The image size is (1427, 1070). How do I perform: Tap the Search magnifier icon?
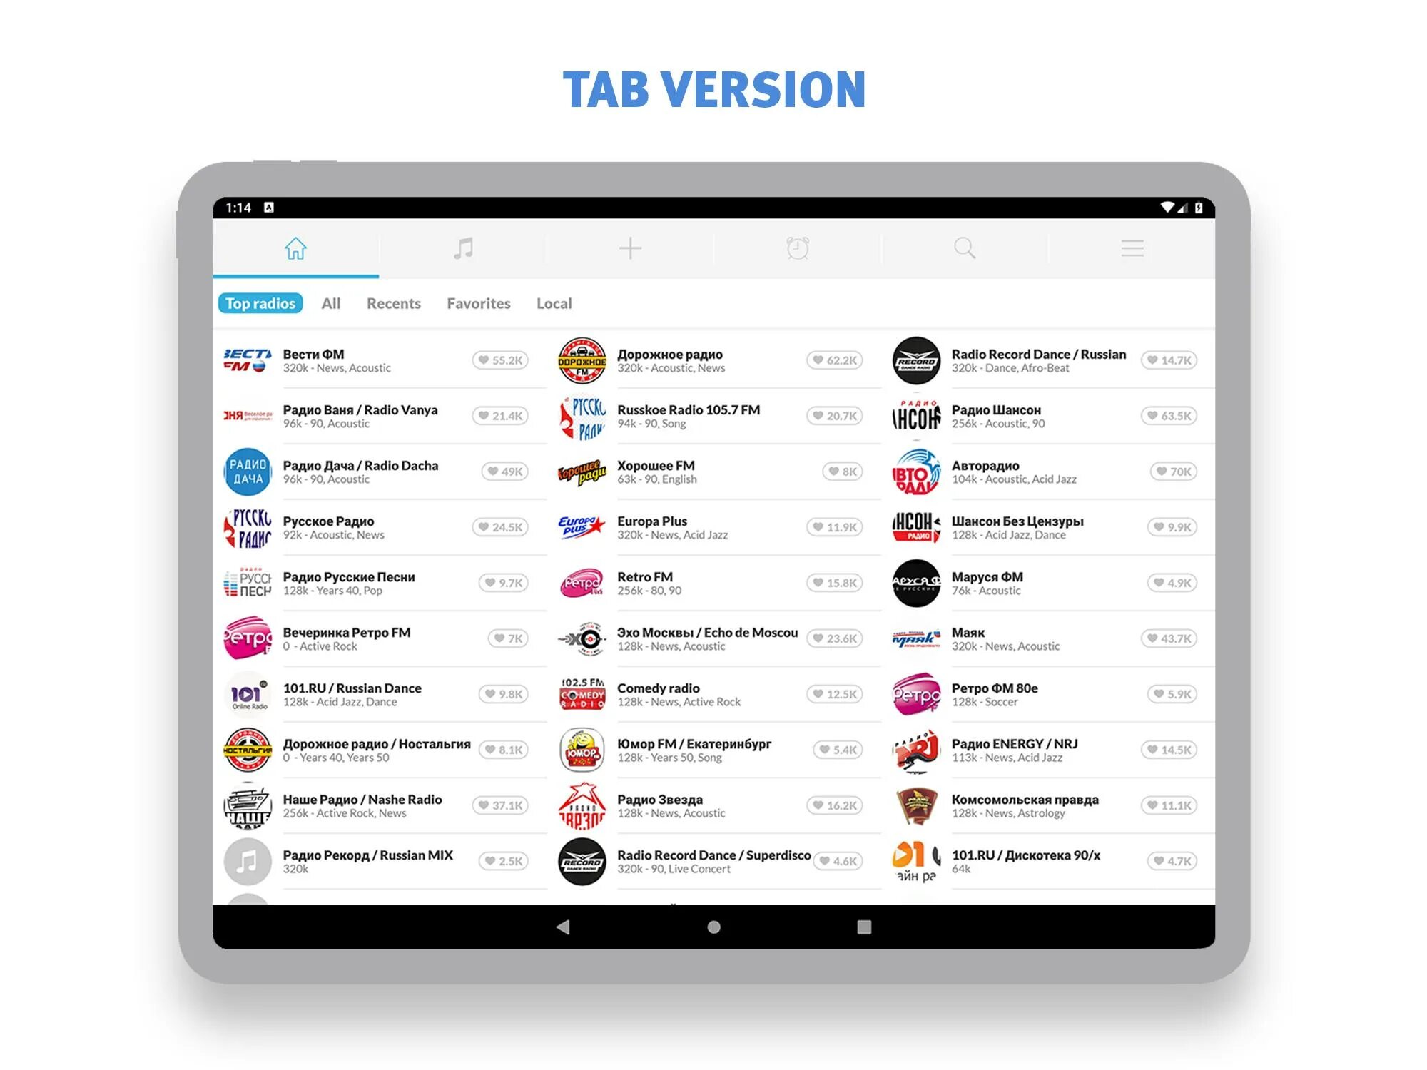[x=964, y=248]
